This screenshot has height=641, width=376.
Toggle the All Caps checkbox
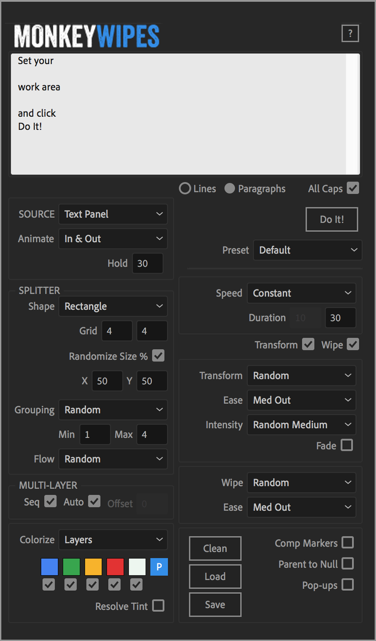tap(353, 188)
